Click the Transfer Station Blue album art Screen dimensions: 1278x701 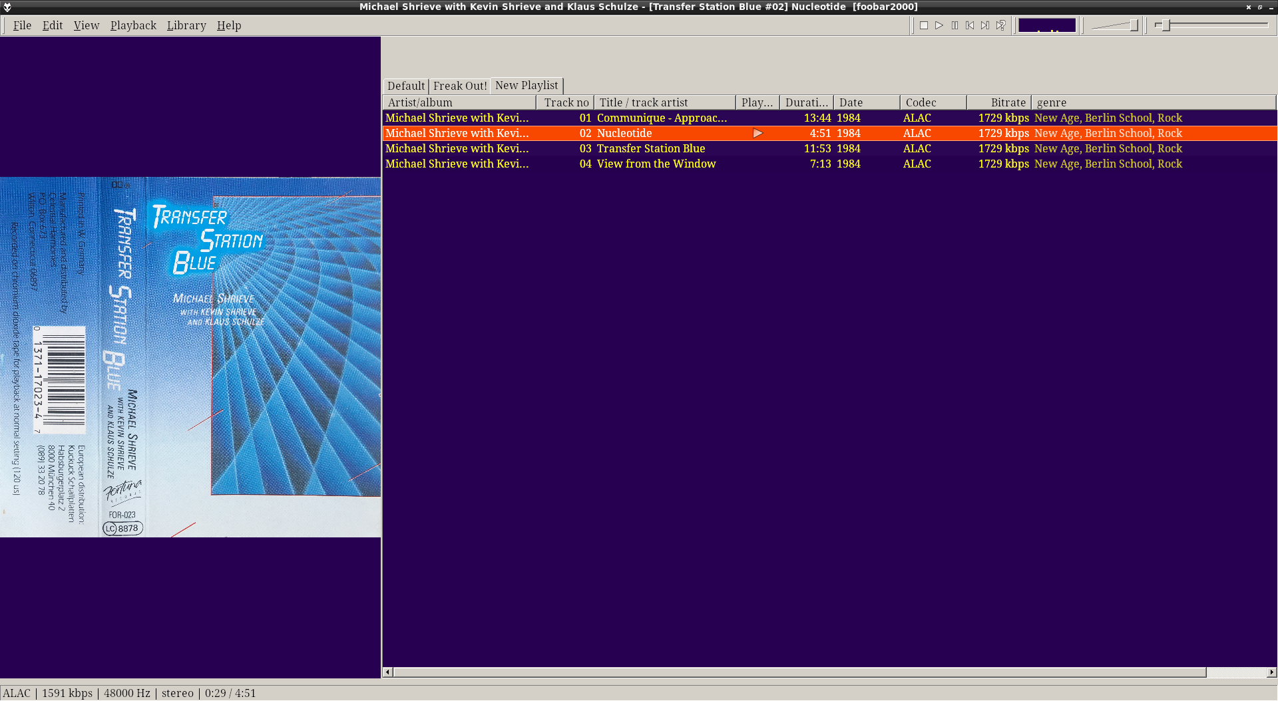coord(190,357)
